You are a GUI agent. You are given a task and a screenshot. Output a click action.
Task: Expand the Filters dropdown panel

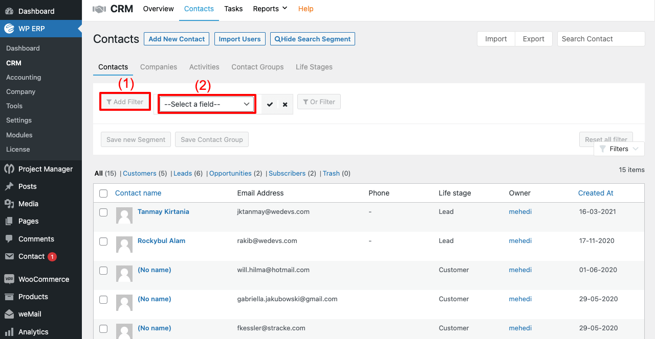pos(619,149)
